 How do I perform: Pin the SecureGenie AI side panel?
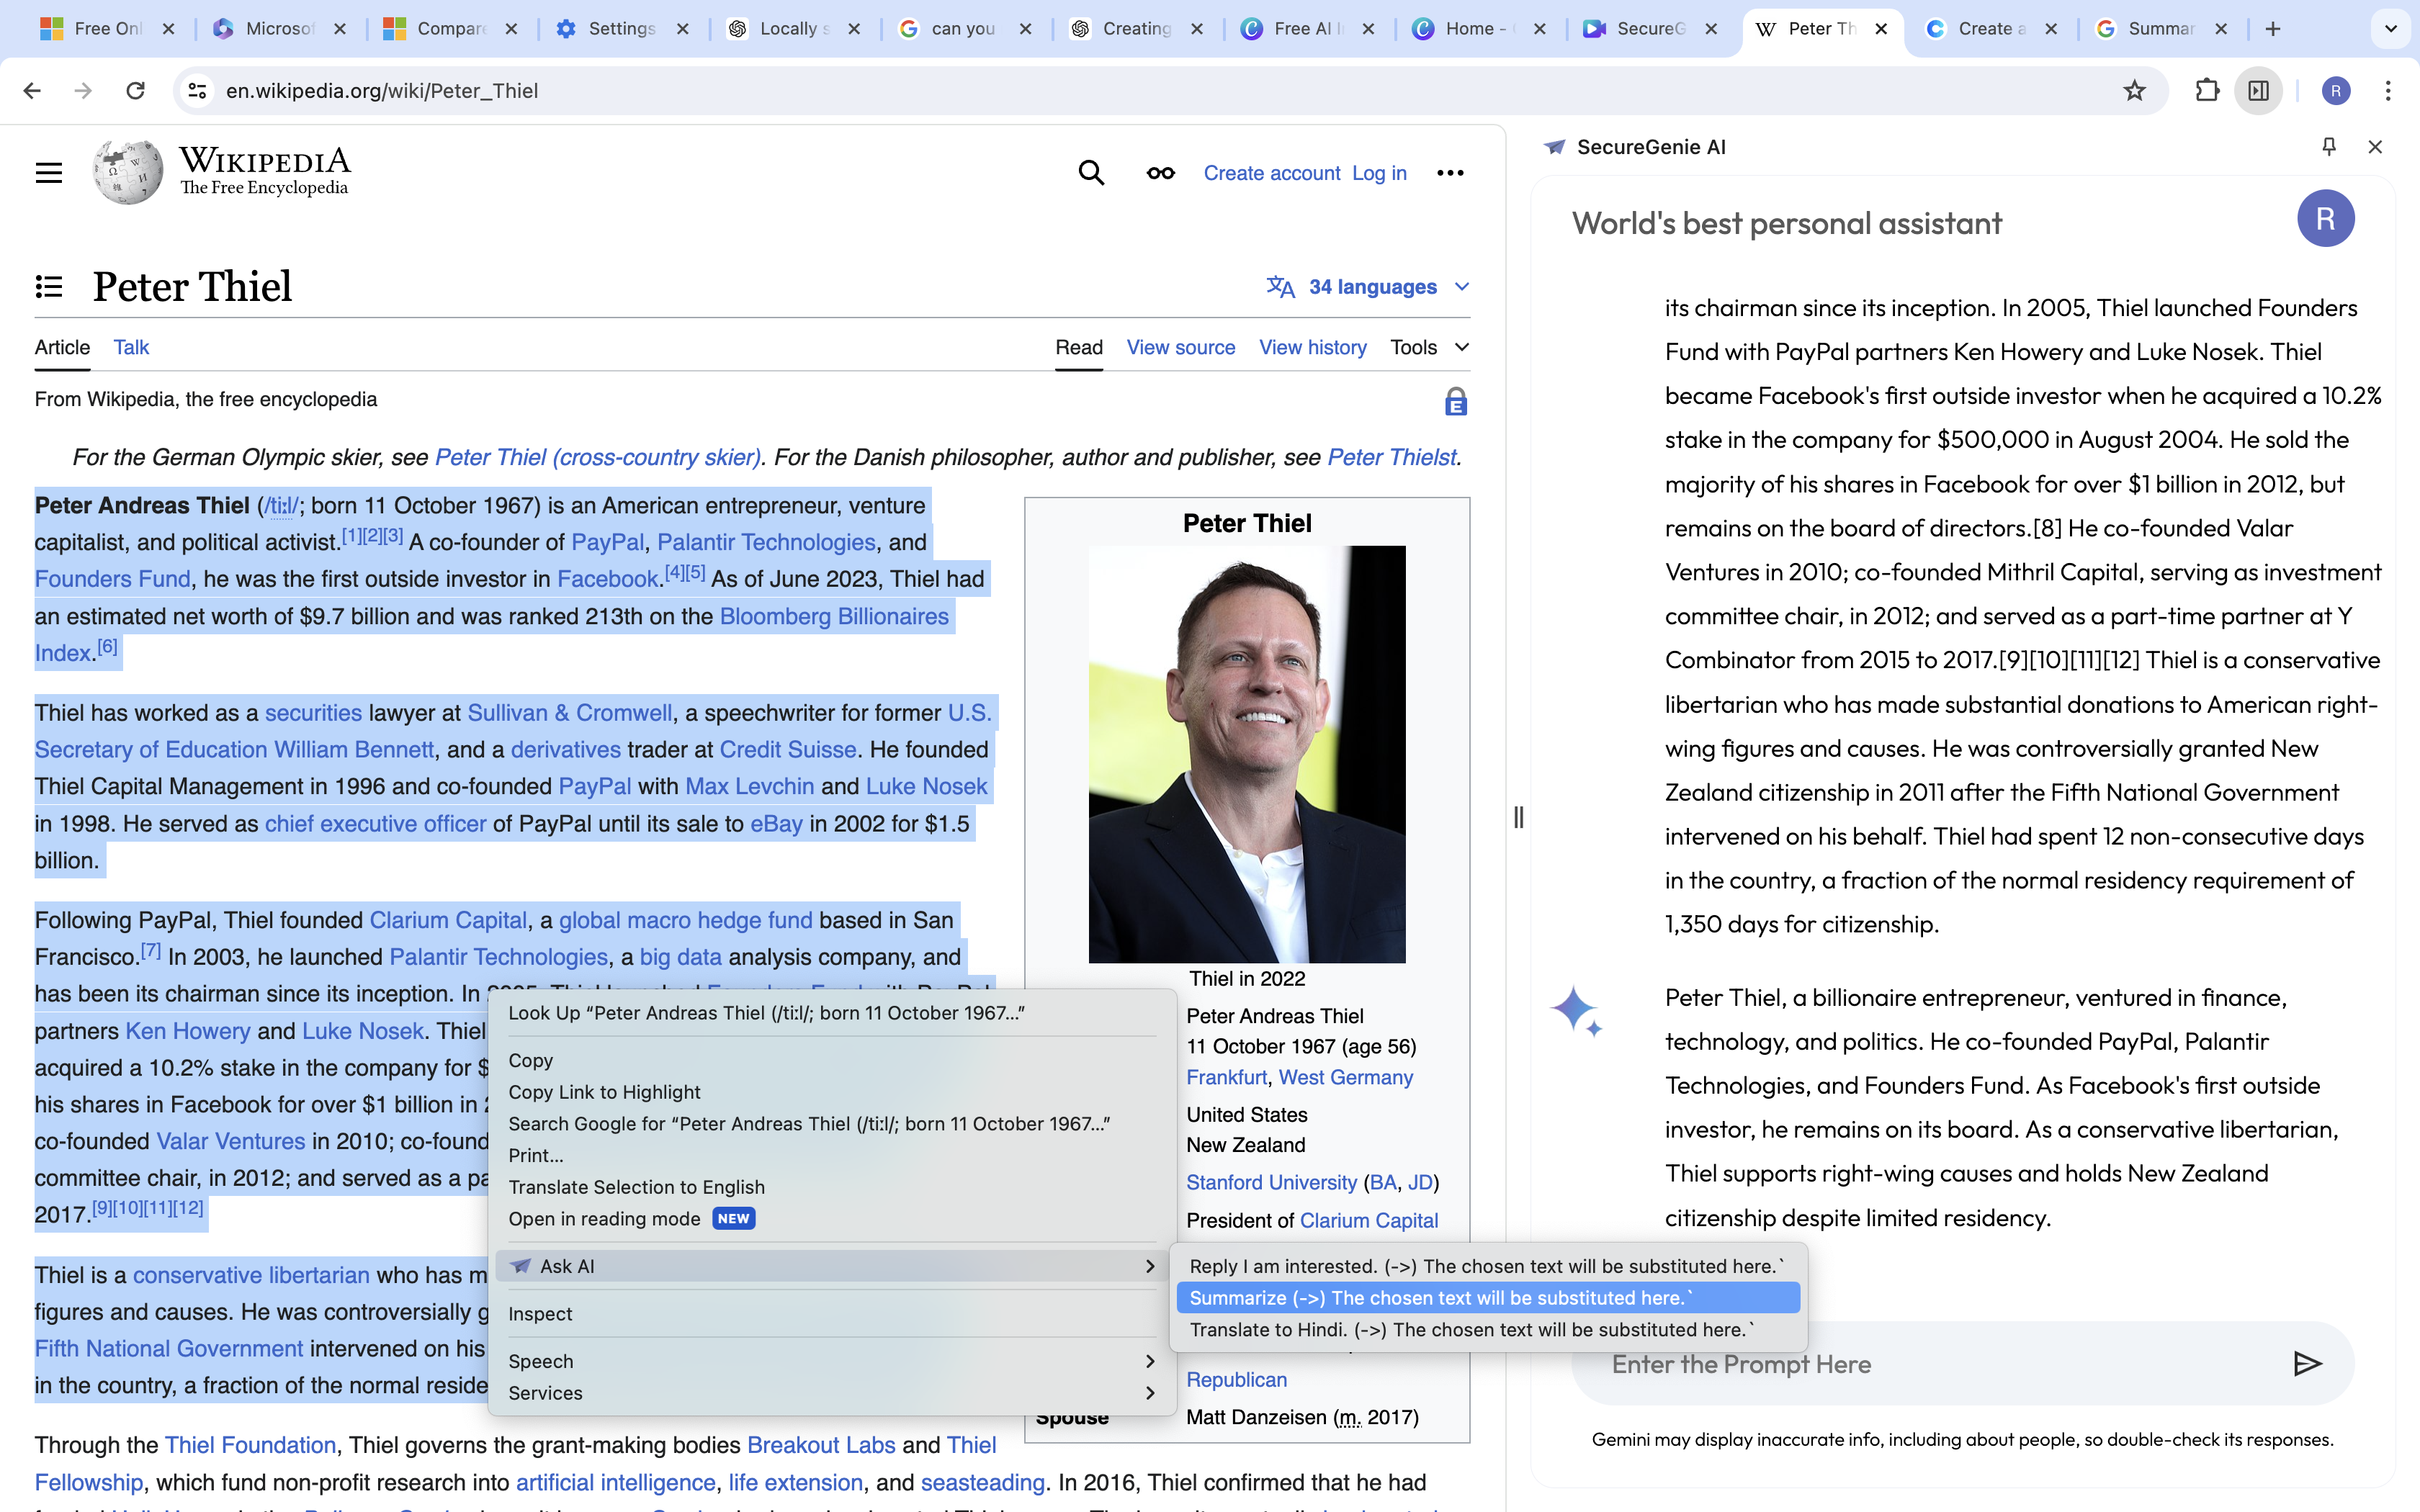2329,147
